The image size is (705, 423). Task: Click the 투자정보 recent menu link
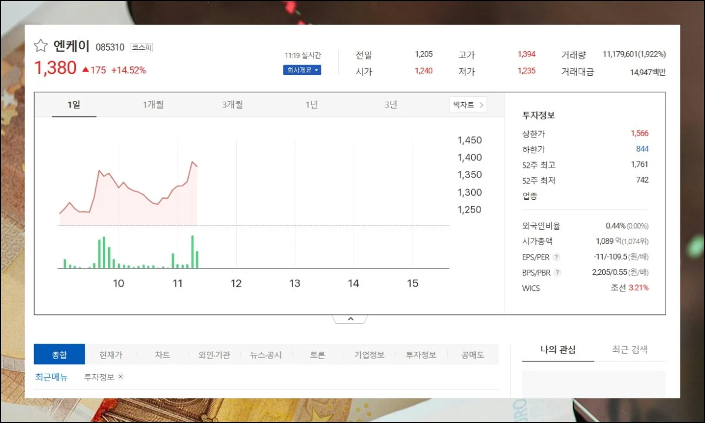click(x=99, y=377)
